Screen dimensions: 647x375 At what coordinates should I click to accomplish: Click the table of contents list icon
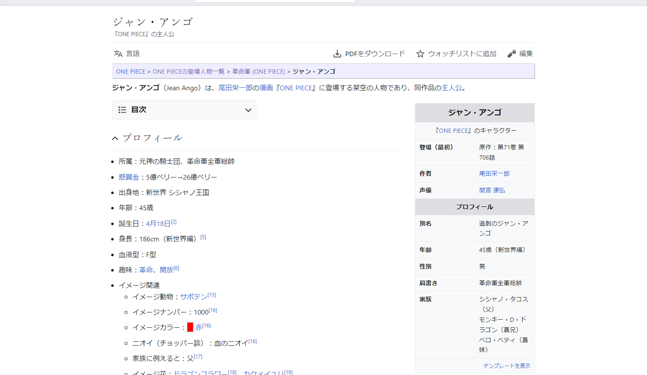coord(122,110)
